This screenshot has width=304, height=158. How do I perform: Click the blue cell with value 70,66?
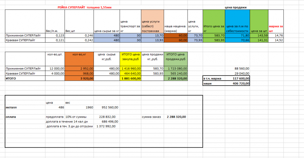point(237,40)
